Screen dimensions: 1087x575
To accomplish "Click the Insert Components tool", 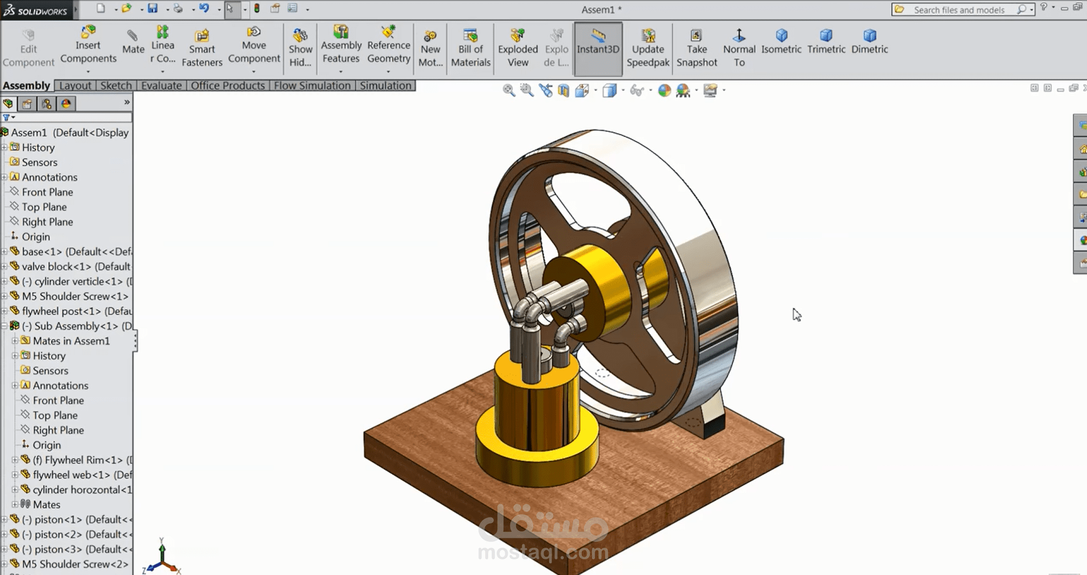I will coord(88,44).
